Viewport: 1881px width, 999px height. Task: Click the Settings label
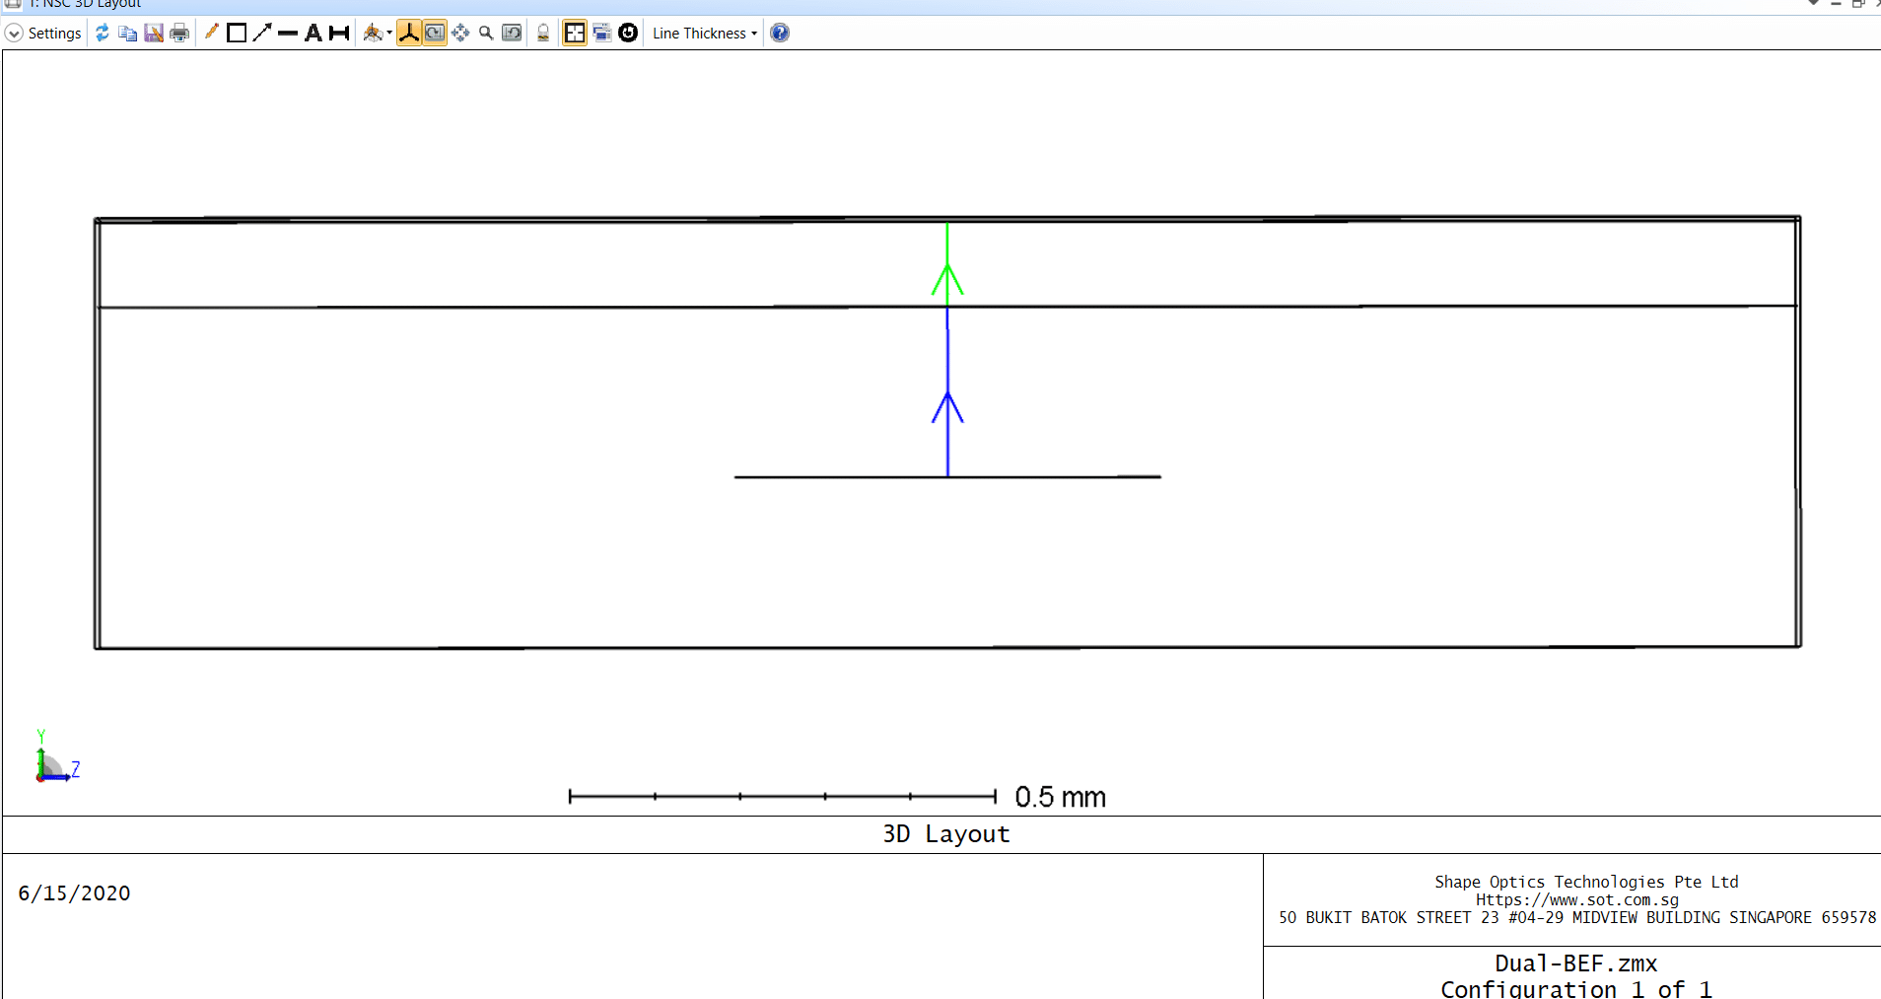pos(54,34)
